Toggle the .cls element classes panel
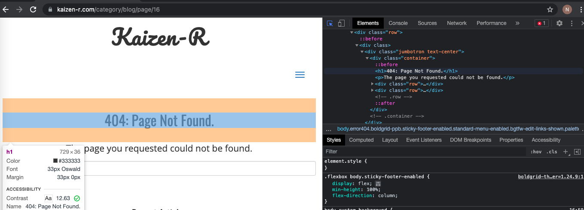The width and height of the screenshot is (584, 210). point(551,152)
